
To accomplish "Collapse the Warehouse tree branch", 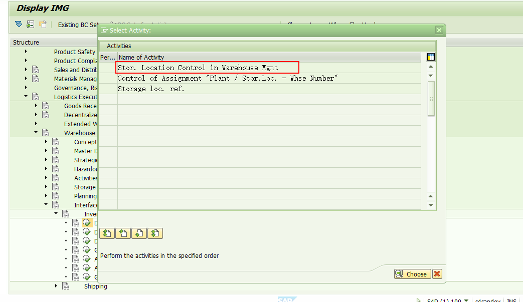I will 35,133.
